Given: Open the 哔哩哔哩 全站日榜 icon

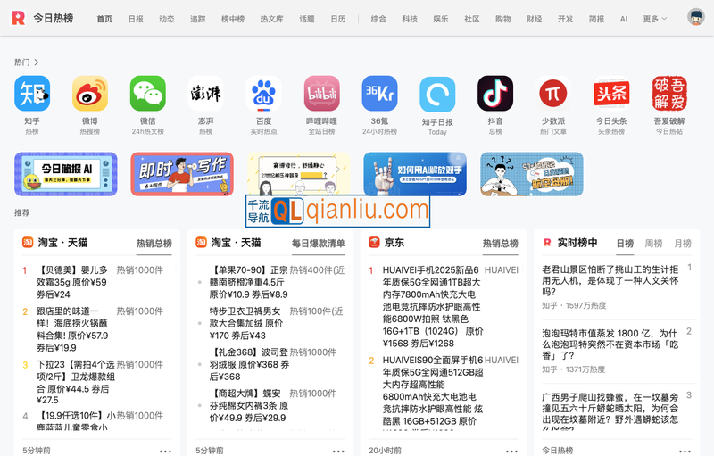Looking at the screenshot, I should click(x=321, y=94).
